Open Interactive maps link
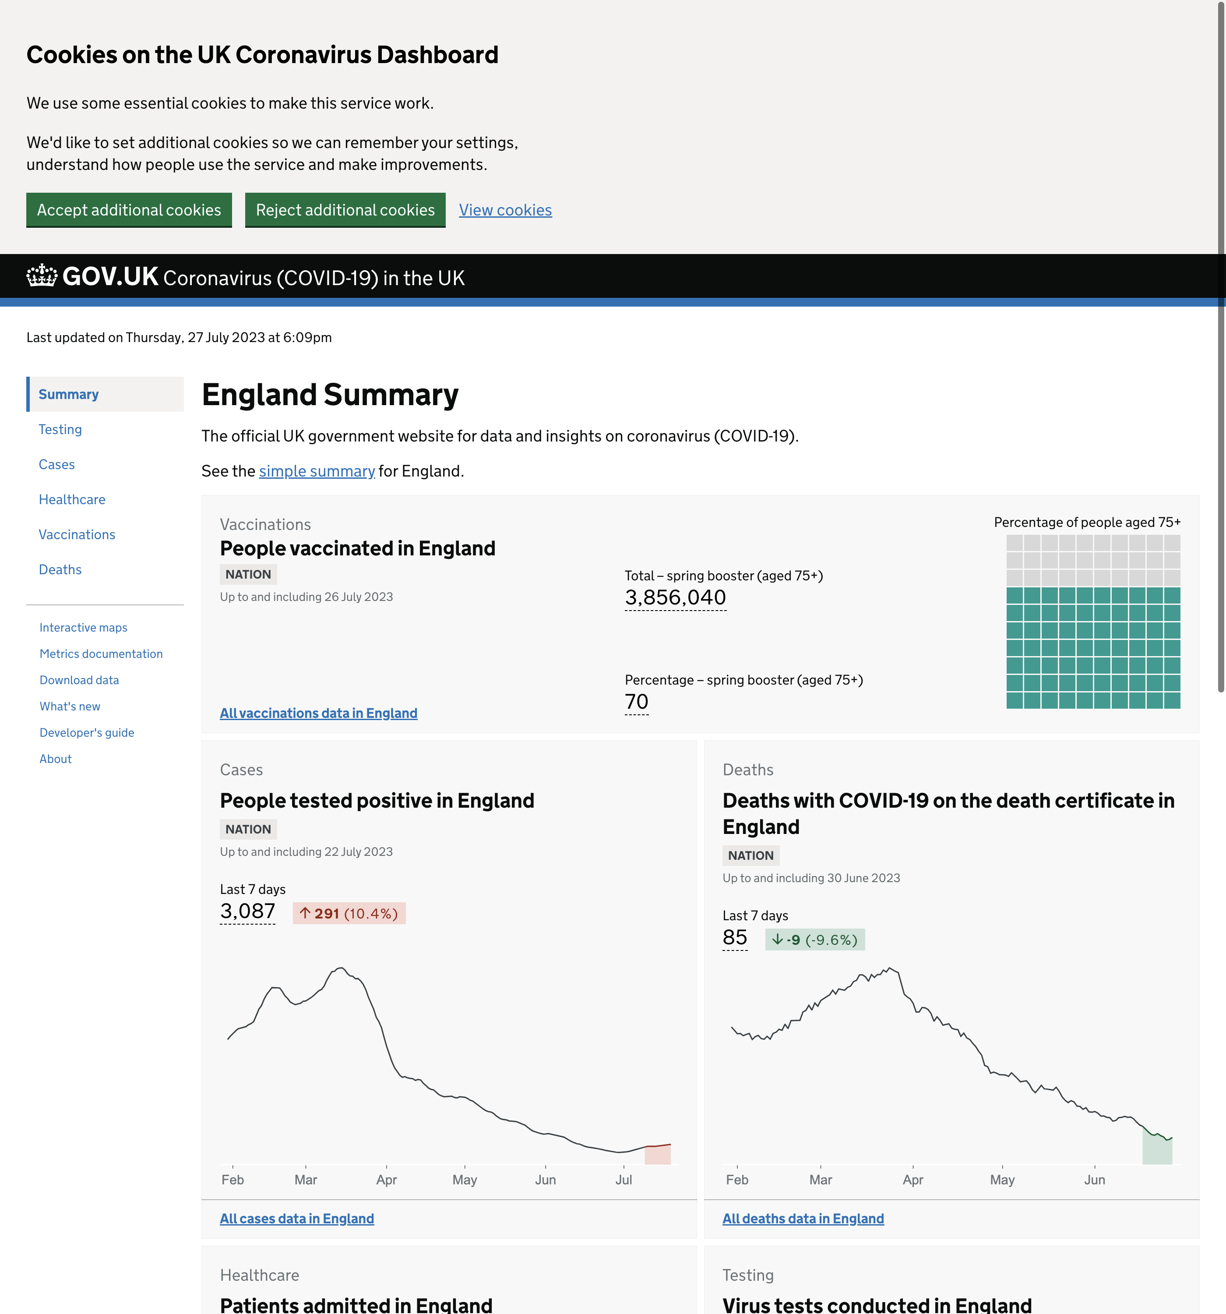 coord(83,628)
